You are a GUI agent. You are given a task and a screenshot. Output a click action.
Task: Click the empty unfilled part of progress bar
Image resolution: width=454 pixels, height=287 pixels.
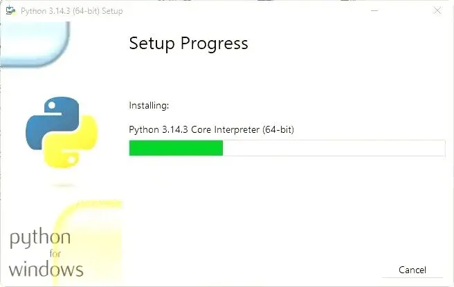(332, 148)
